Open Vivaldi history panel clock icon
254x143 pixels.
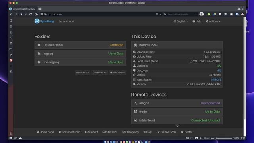click(x=11, y=38)
